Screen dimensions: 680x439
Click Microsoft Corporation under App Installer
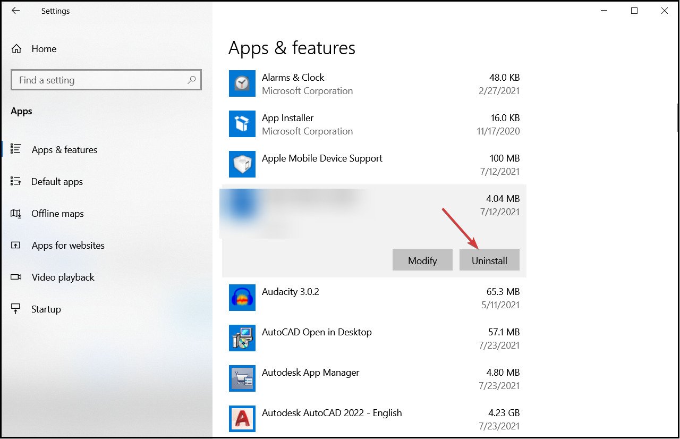(307, 131)
